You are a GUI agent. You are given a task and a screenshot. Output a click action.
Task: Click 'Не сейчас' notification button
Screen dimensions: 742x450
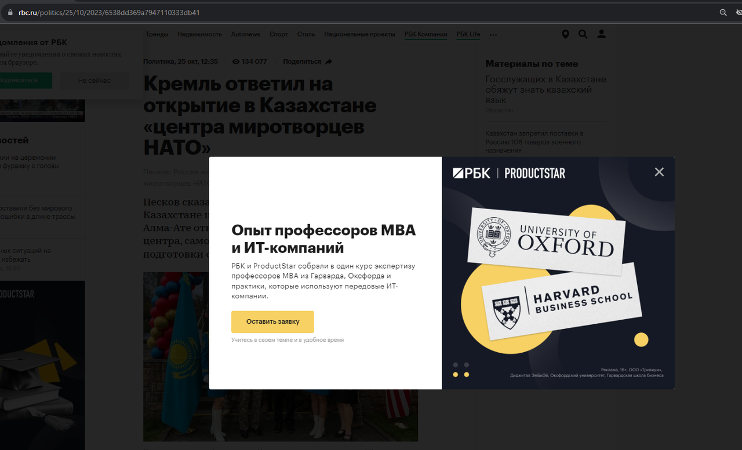coord(94,81)
